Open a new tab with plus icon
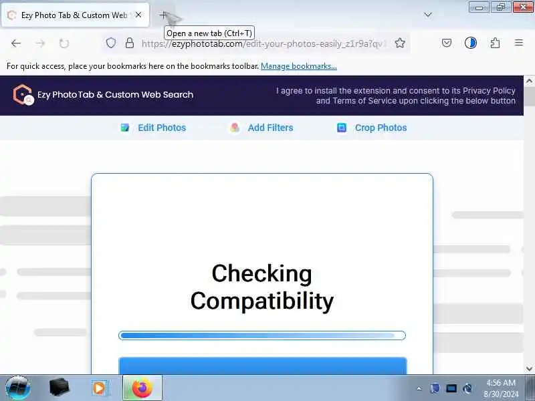535x401 pixels. 163,15
